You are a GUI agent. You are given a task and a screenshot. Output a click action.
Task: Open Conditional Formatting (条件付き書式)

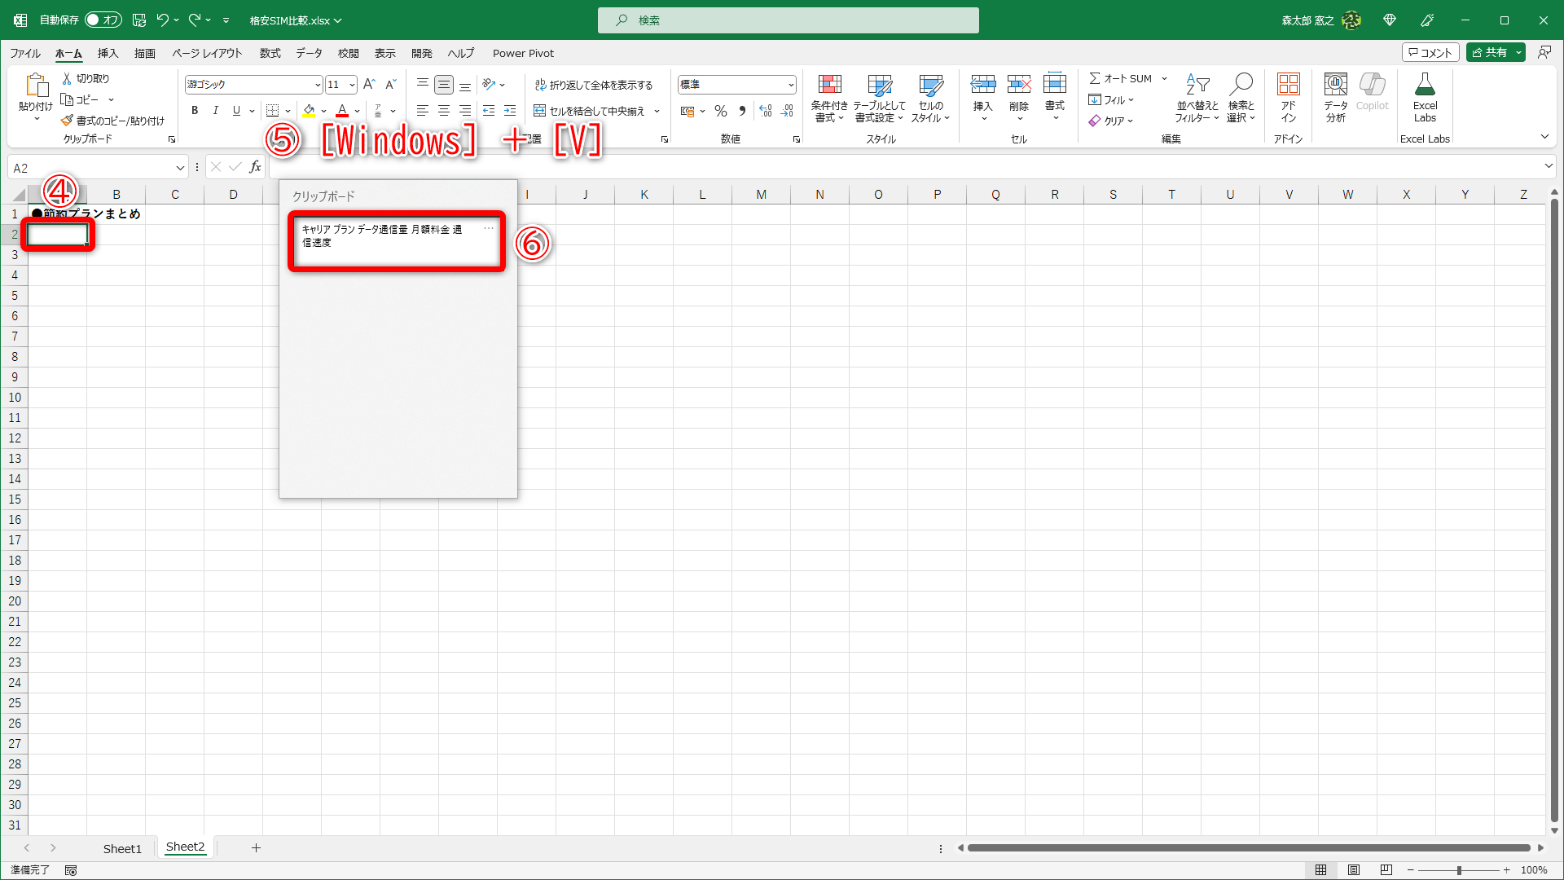point(829,98)
